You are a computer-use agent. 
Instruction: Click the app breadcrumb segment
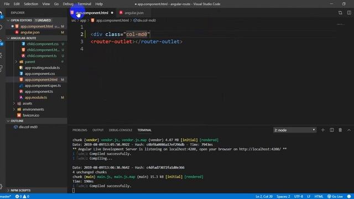pyautogui.click(x=83, y=20)
